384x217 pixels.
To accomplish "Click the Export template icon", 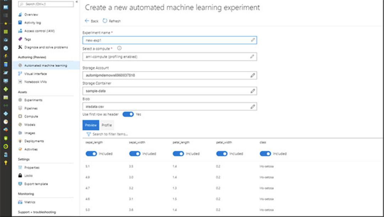I will click(x=20, y=184).
